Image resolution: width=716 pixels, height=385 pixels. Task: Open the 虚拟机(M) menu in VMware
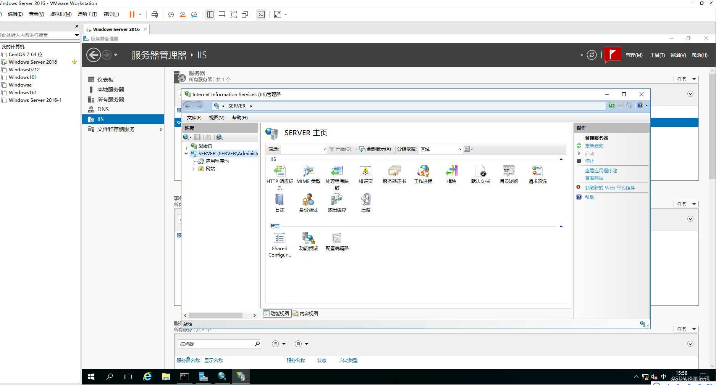(x=61, y=14)
